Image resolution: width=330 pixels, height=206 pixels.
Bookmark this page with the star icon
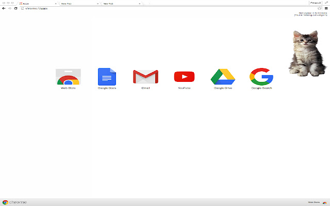point(319,8)
